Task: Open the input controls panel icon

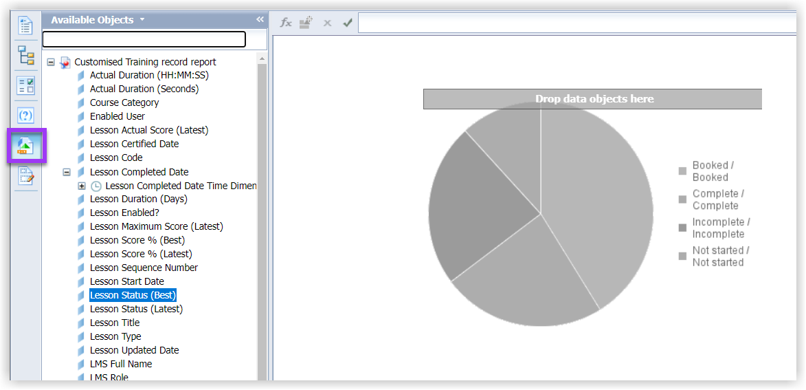Action: 26,86
